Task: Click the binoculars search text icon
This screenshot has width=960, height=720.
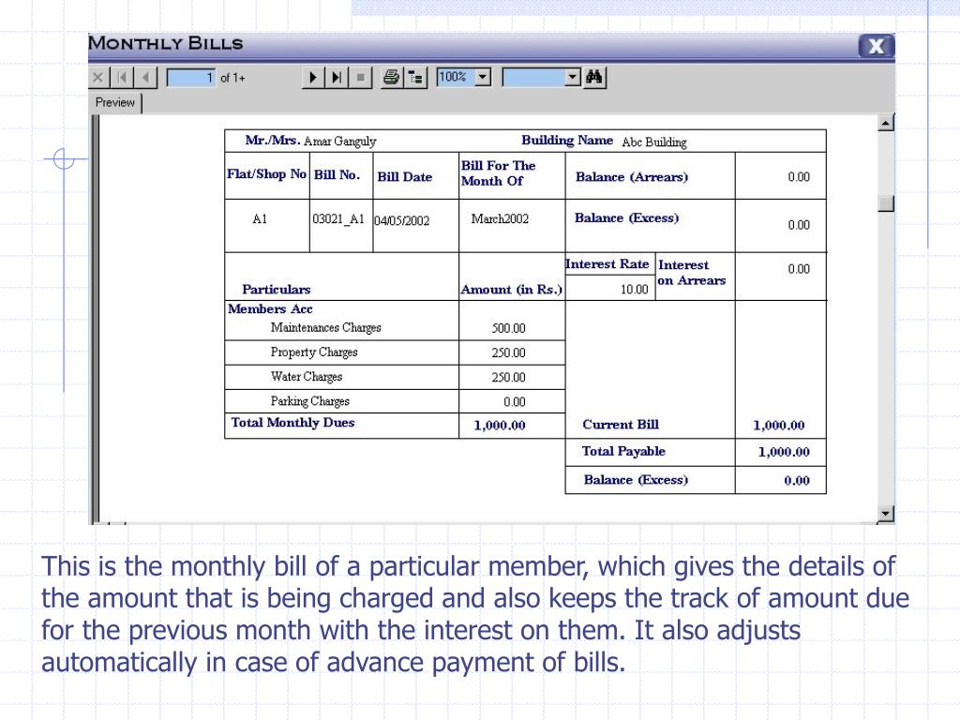Action: pyautogui.click(x=594, y=77)
